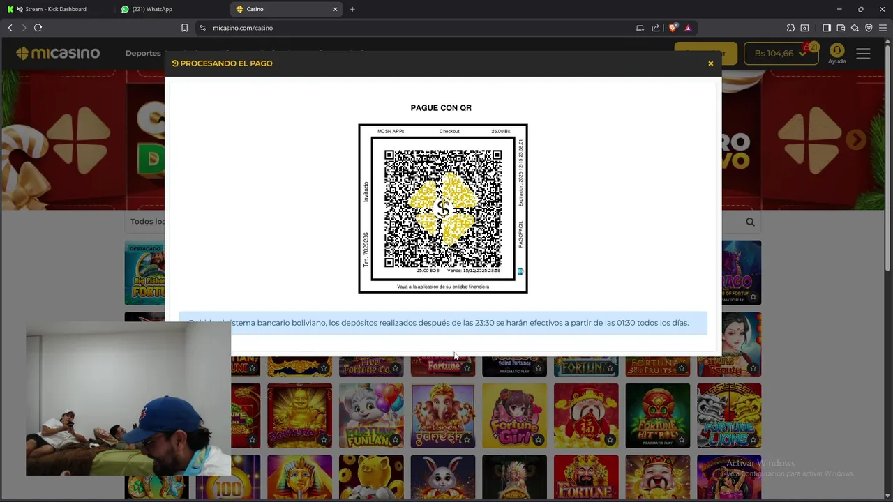Open Leo AI assistant icon
Viewport: 893px width, 502px height.
[x=855, y=28]
